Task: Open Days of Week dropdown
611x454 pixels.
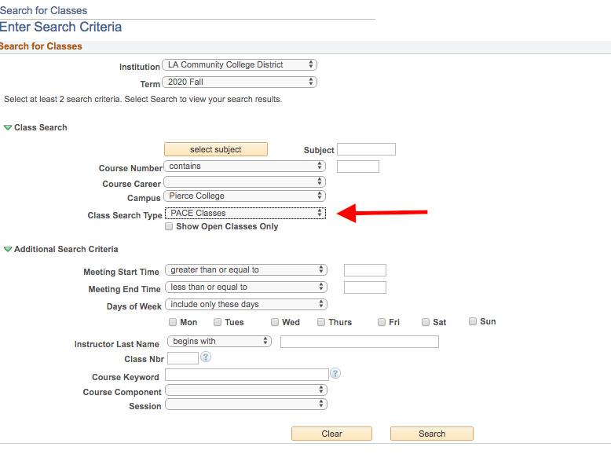Action: (x=247, y=304)
